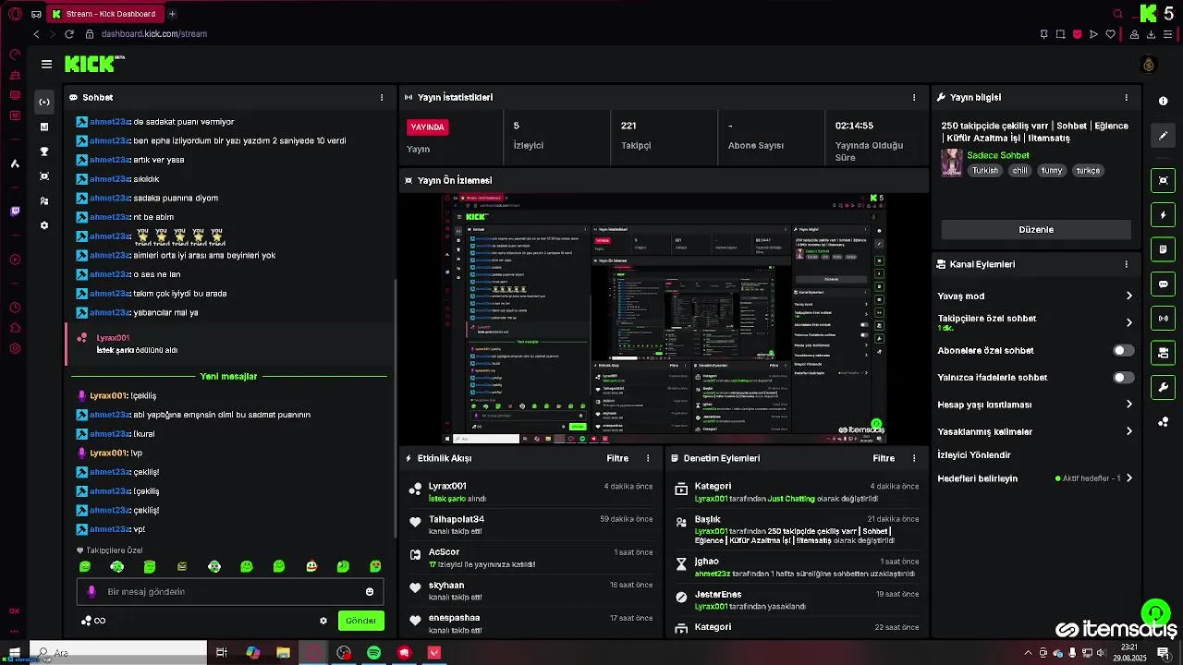The width and height of the screenshot is (1183, 665).
Task: Click the purple microphone icon in the message box
Action: [x=91, y=592]
